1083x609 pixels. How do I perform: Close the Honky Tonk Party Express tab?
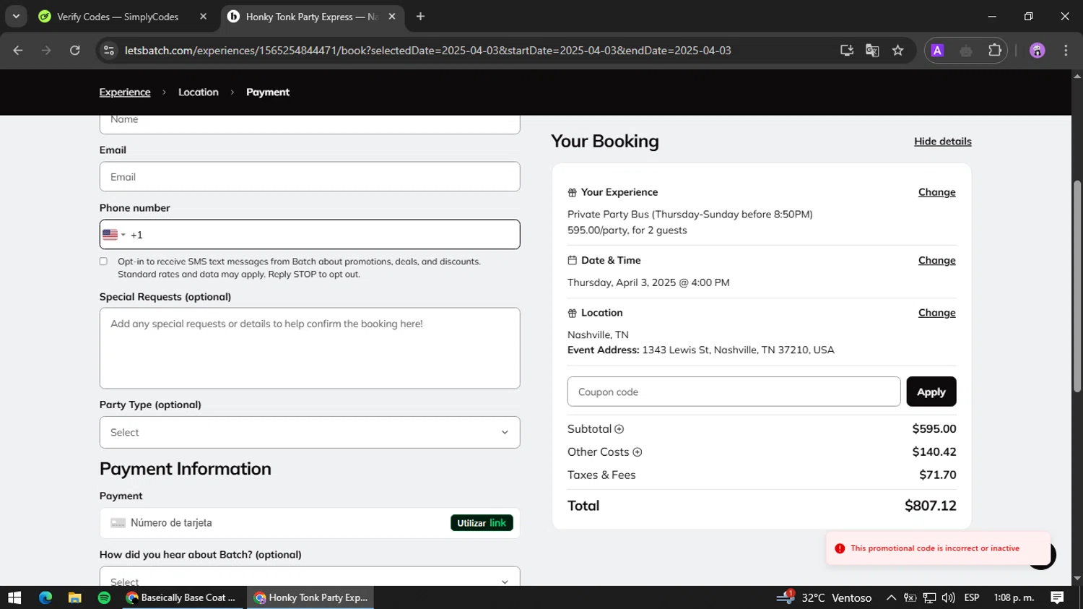pos(392,17)
